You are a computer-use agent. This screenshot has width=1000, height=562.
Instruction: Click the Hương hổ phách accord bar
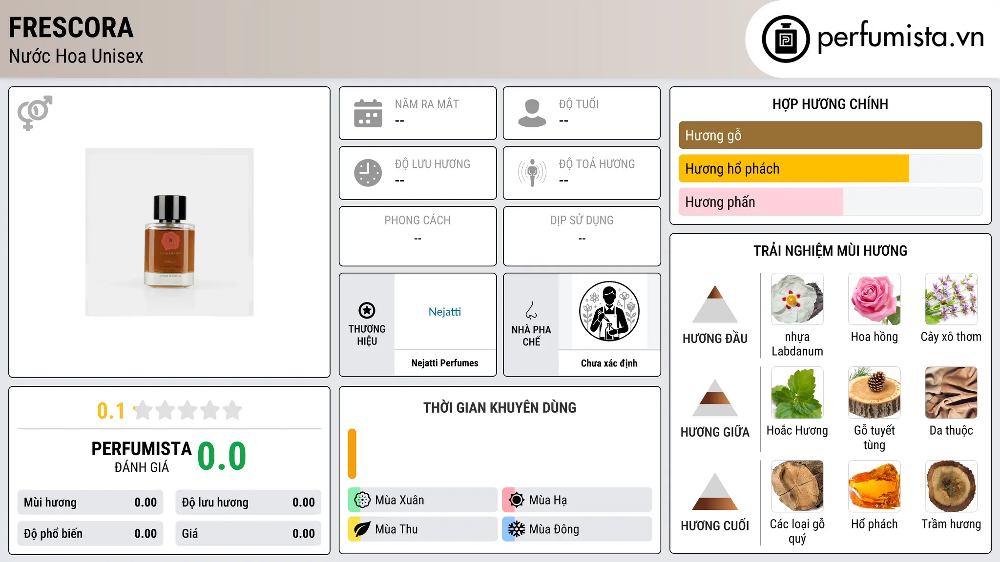click(x=830, y=168)
